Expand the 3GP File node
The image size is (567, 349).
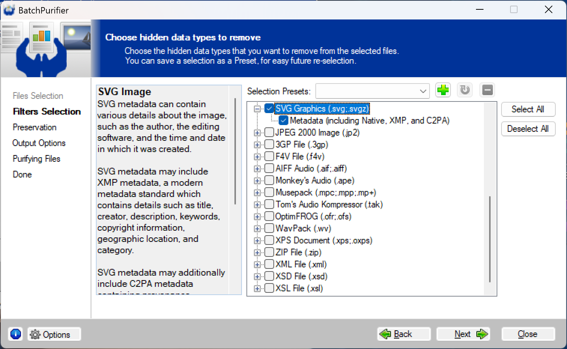[x=257, y=145]
